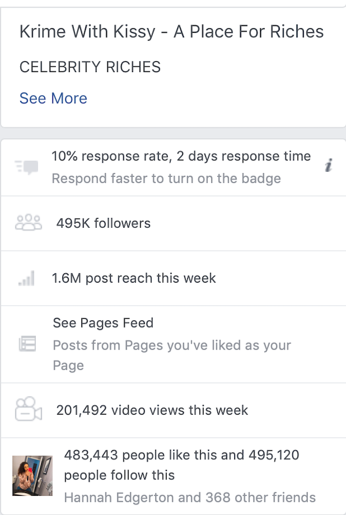Open See Pages Feed link
The image size is (346, 515).
point(103,323)
